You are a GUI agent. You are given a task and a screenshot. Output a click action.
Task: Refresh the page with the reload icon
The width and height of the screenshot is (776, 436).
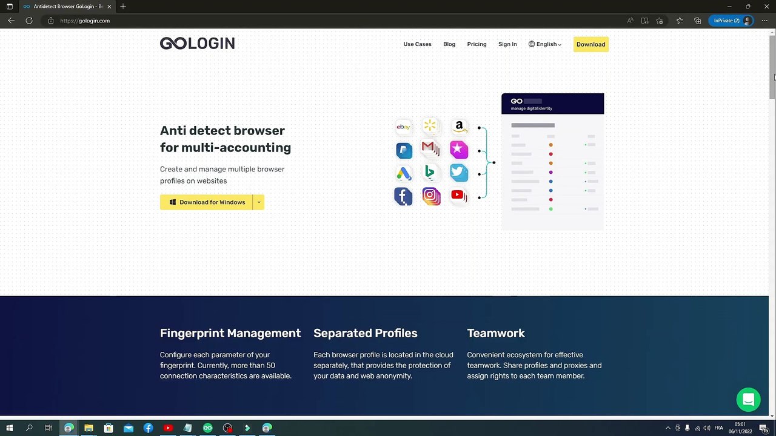tap(29, 21)
